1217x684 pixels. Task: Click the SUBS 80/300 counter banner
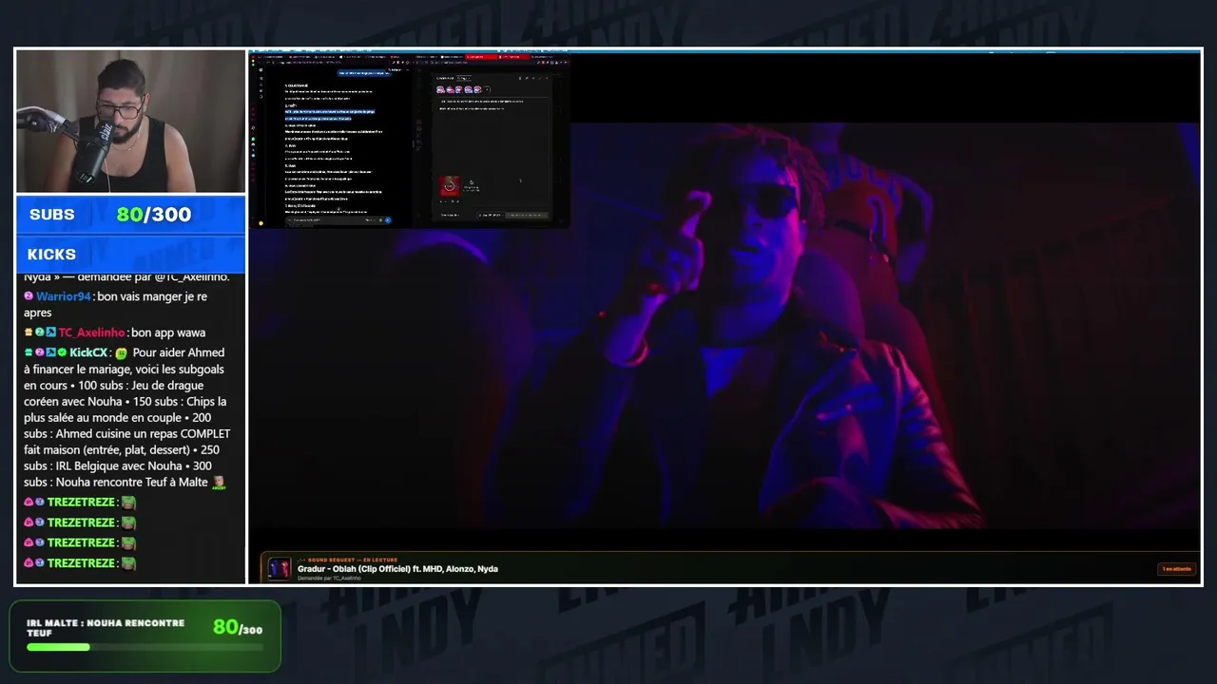[x=131, y=215]
